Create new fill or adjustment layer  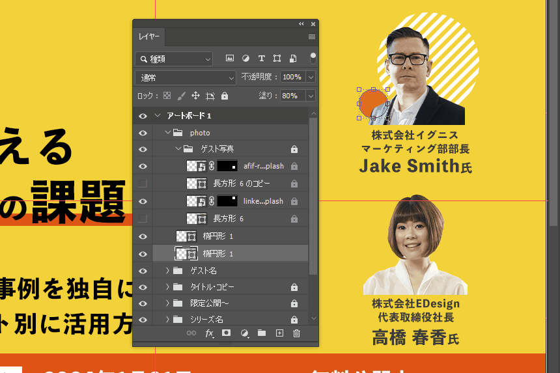click(244, 333)
